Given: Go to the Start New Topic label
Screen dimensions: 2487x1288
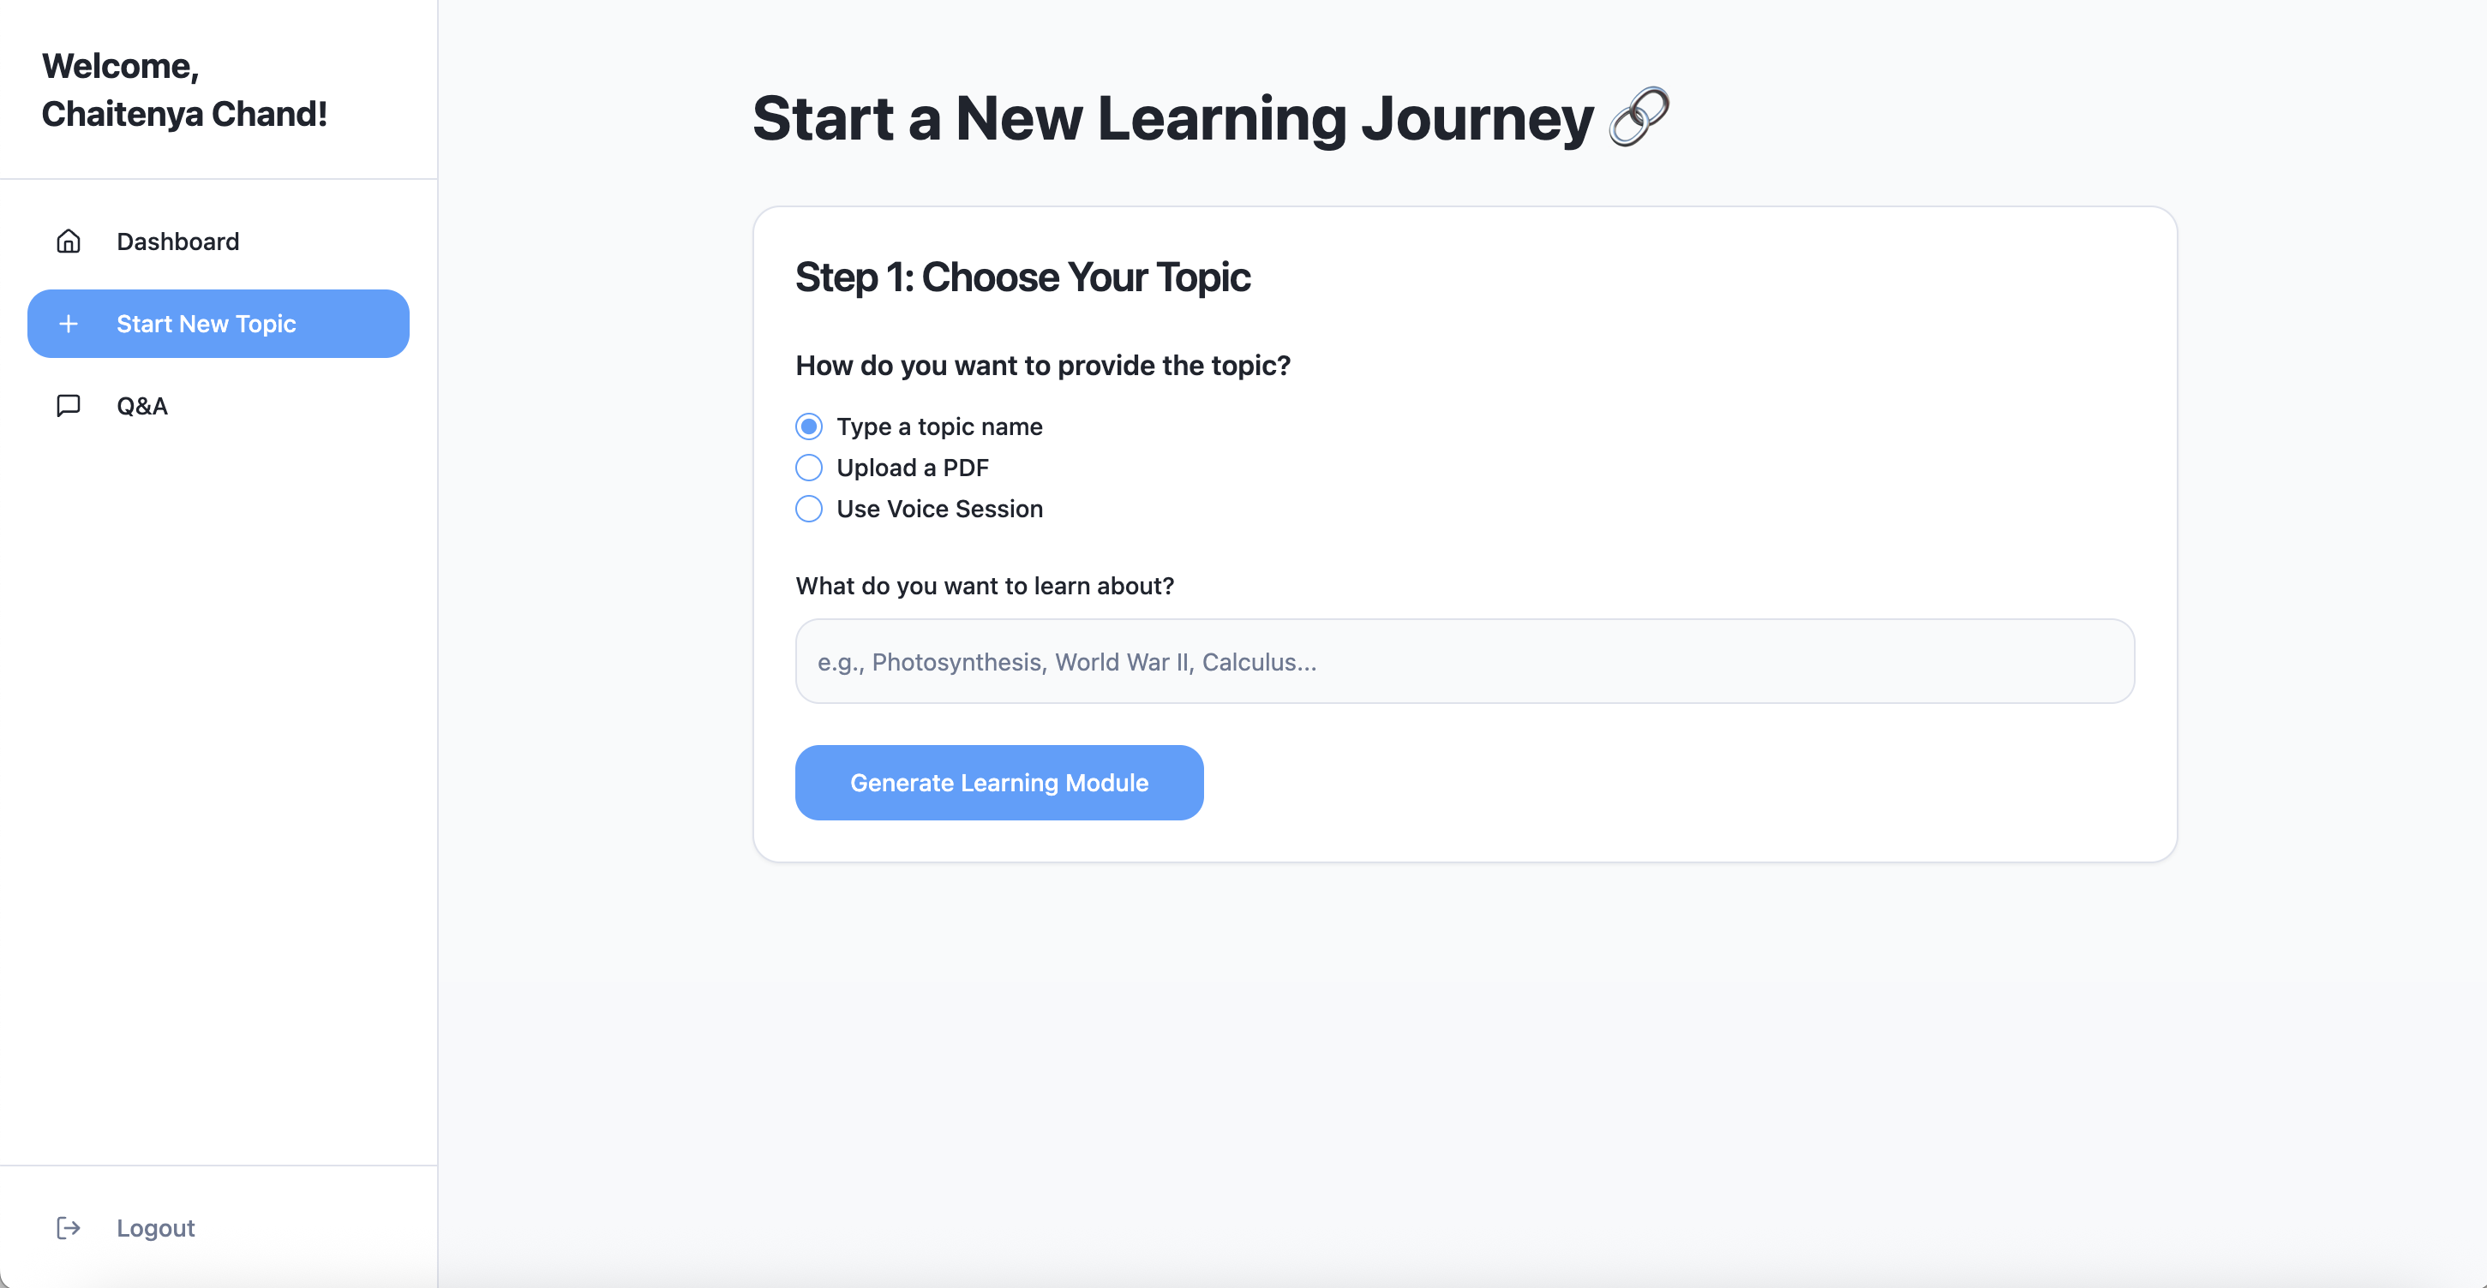Looking at the screenshot, I should point(206,325).
